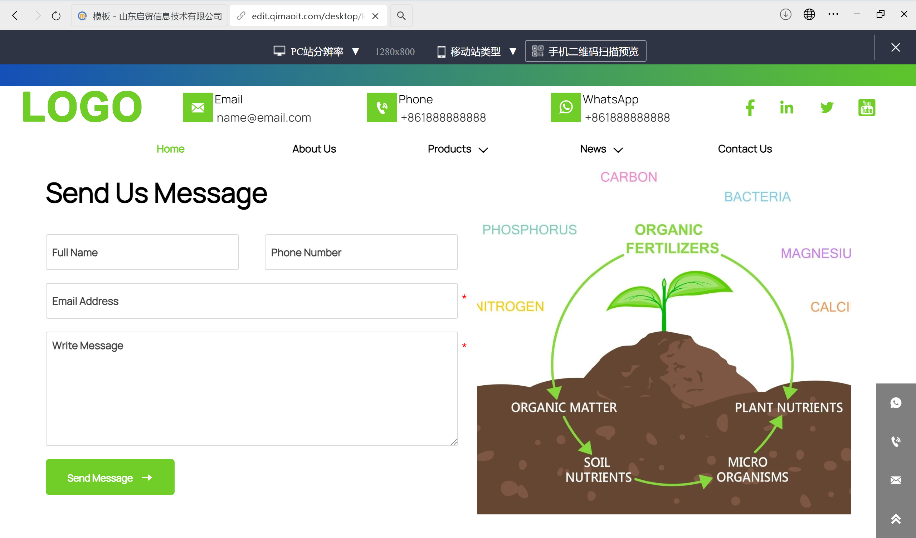Screen dimensions: 916x538
Task: Click the Twitter bird icon
Action: [827, 107]
